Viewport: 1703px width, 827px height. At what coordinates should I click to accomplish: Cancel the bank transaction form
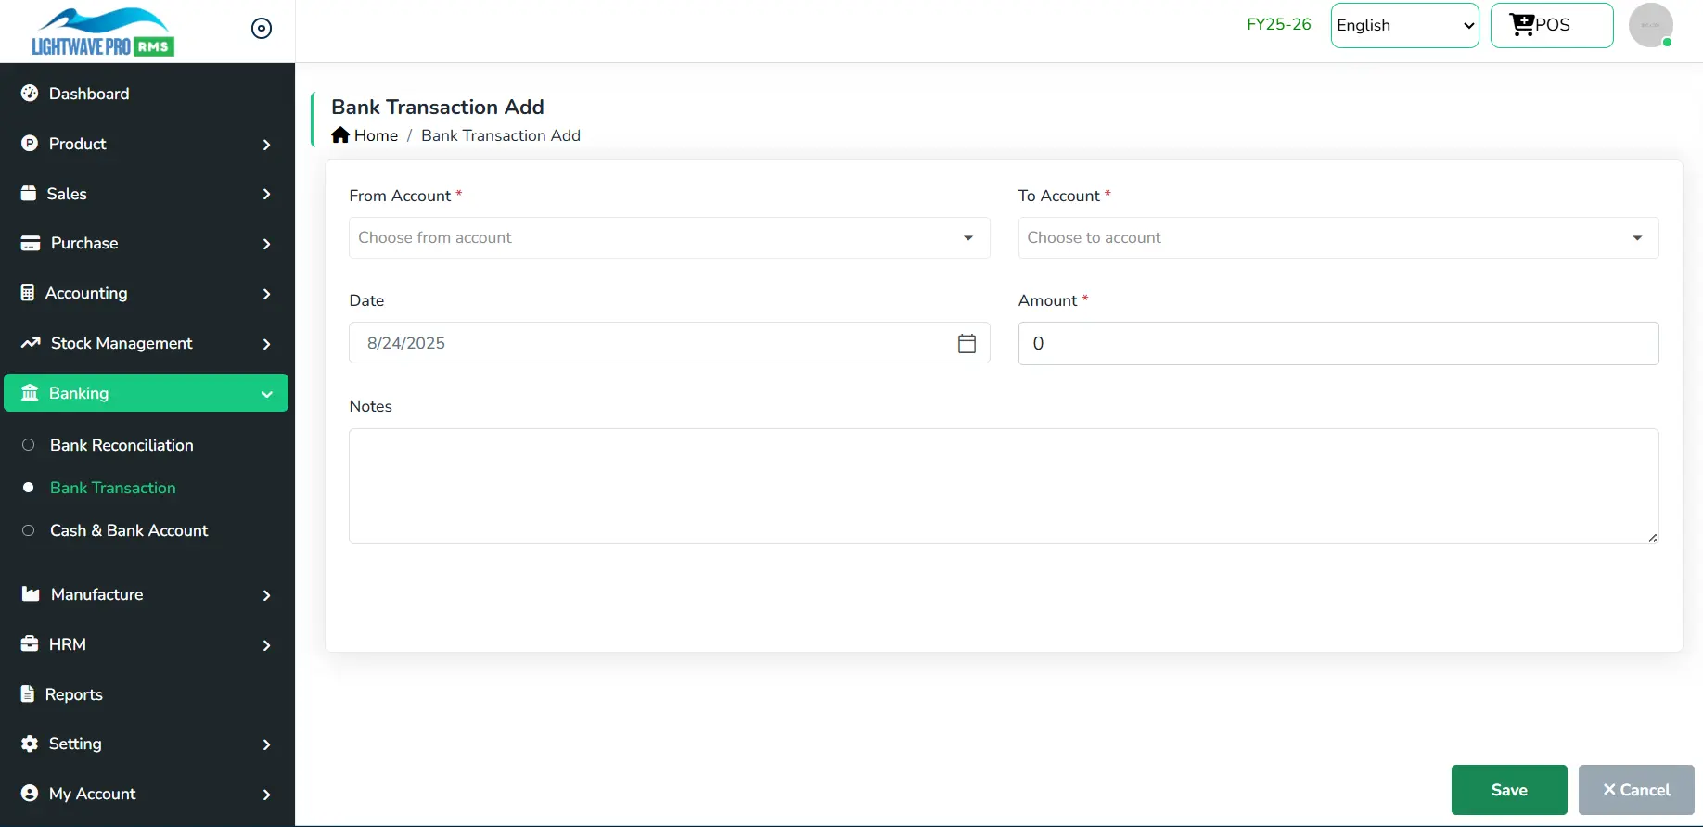click(1635, 790)
